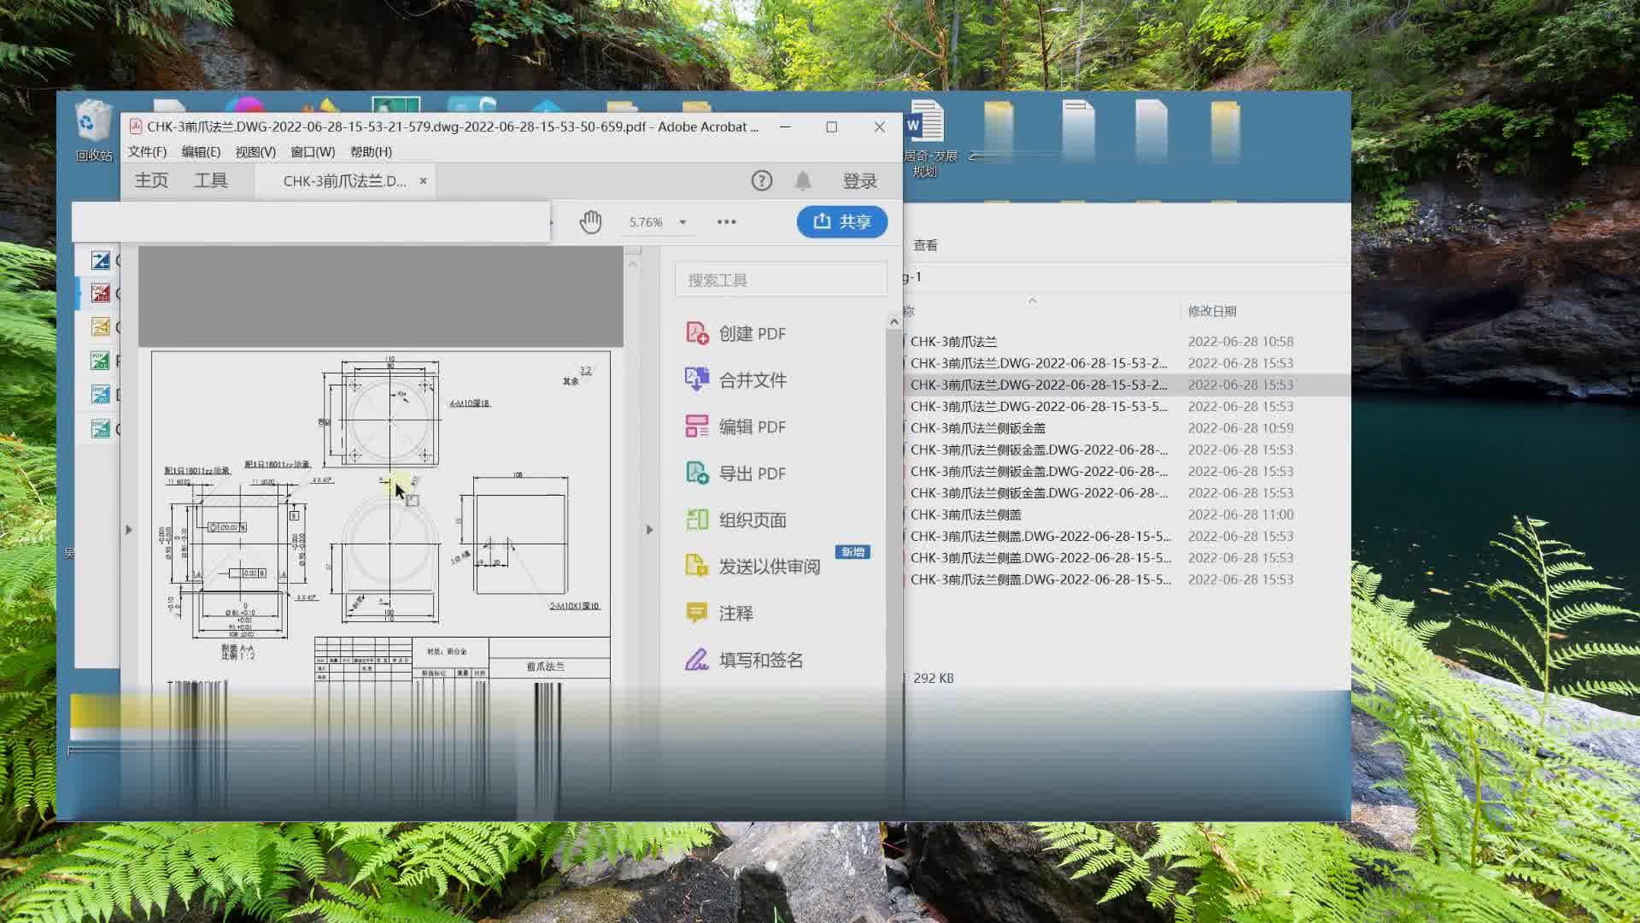The width and height of the screenshot is (1640, 923).
Task: Click the PDF title icon in Acrobat title bar
Action: [135, 126]
